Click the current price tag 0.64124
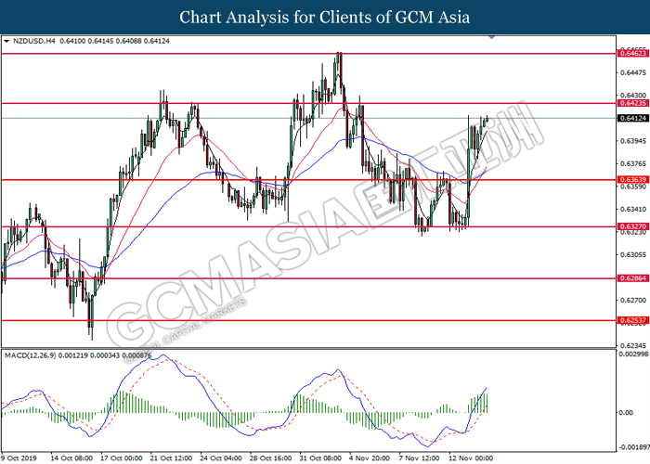650x464 pixels. [632, 119]
